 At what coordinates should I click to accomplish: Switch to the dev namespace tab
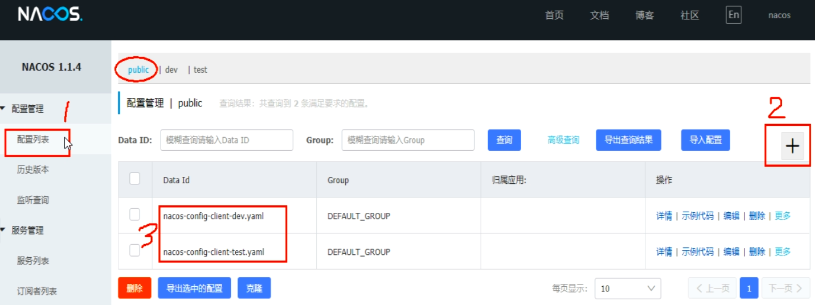click(x=171, y=69)
